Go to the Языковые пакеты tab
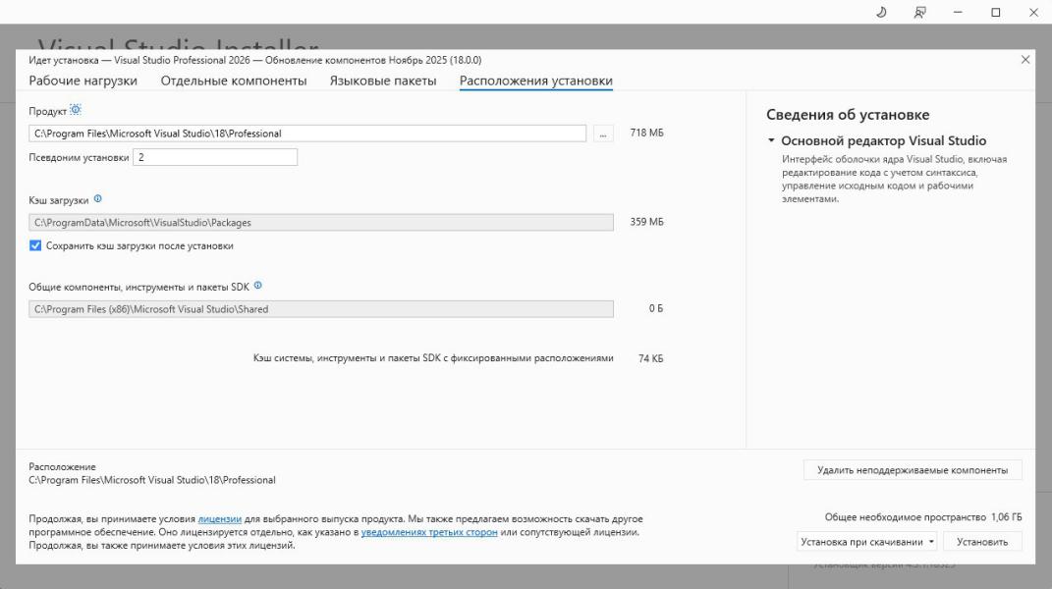This screenshot has height=589, width=1052. 383,80
